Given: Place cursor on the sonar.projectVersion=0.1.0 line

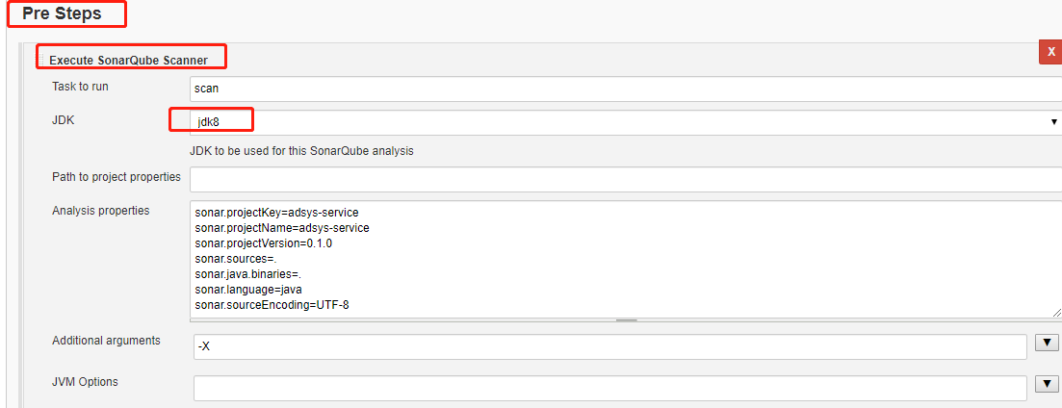Looking at the screenshot, I should pyautogui.click(x=264, y=243).
